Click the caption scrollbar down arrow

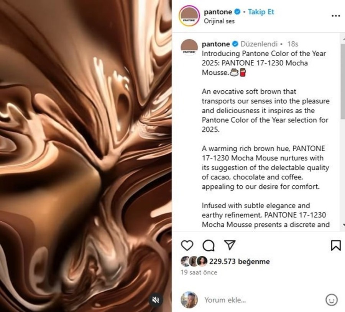pos(343,225)
